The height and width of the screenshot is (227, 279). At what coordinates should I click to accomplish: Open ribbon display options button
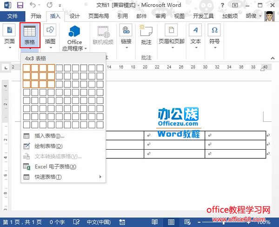click(x=235, y=5)
